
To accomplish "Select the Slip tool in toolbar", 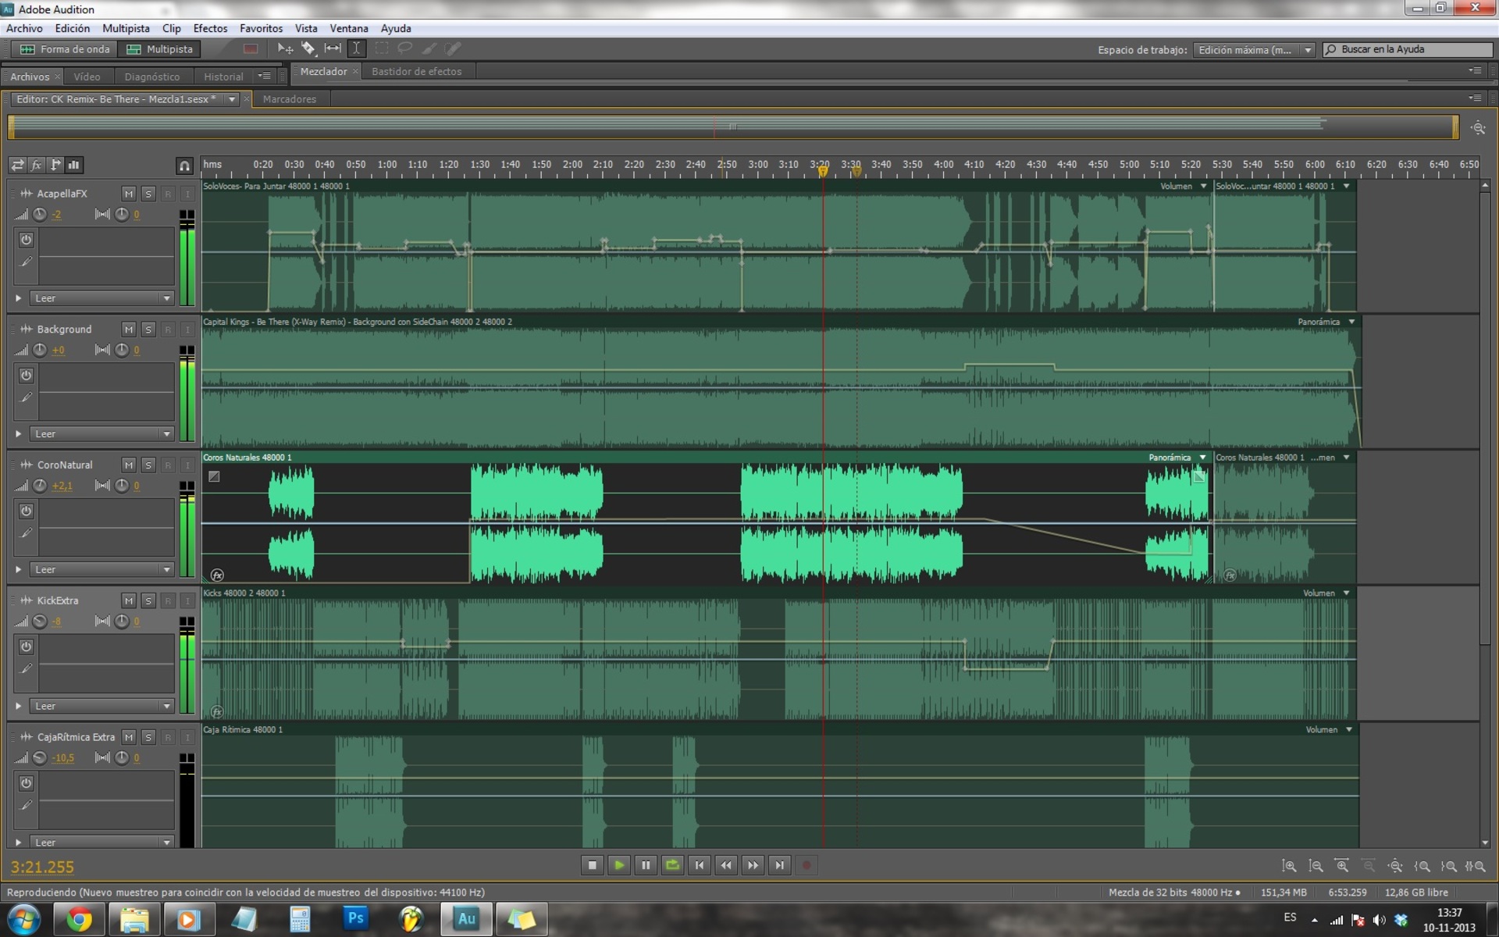I will (333, 48).
